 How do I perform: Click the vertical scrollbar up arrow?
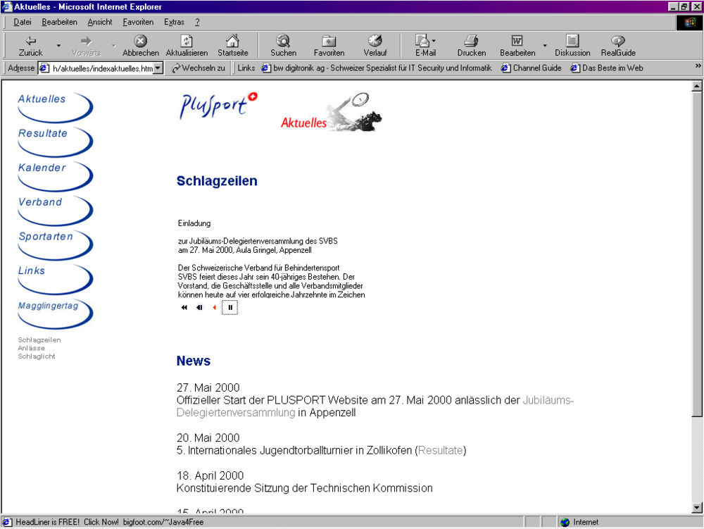click(697, 86)
